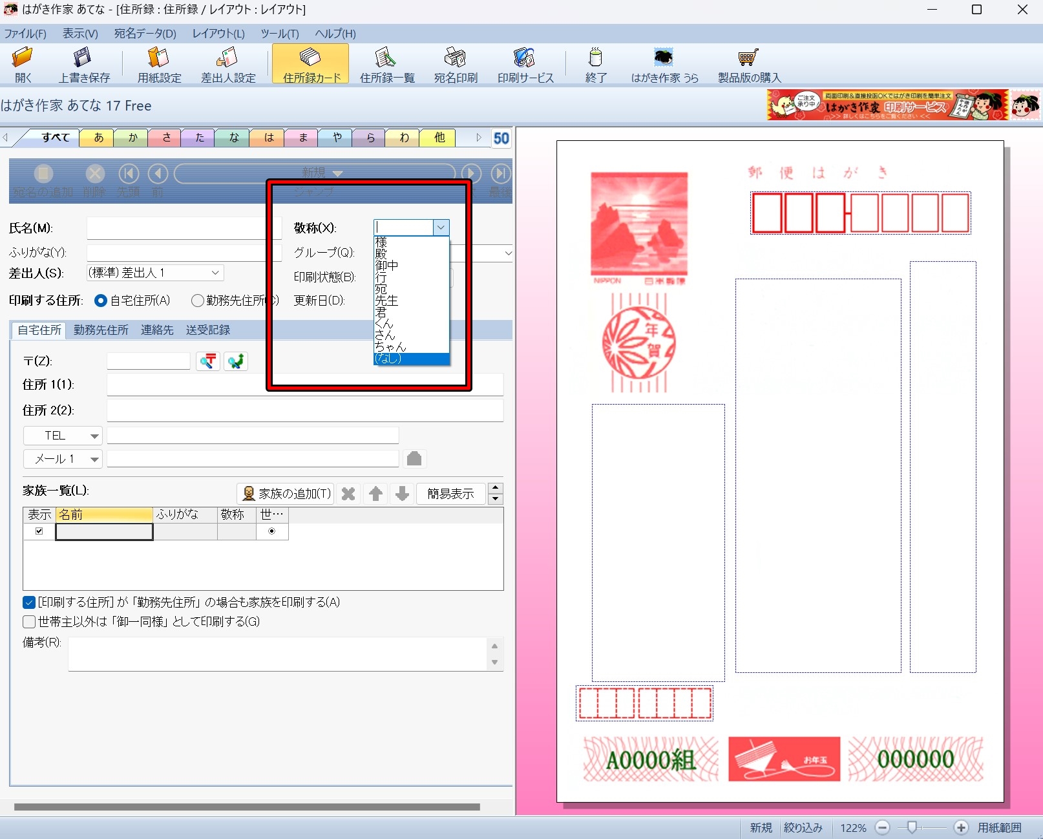Toggle 勤務先住所の場合も家族を印刷する checkbox
The image size is (1043, 839).
[29, 602]
